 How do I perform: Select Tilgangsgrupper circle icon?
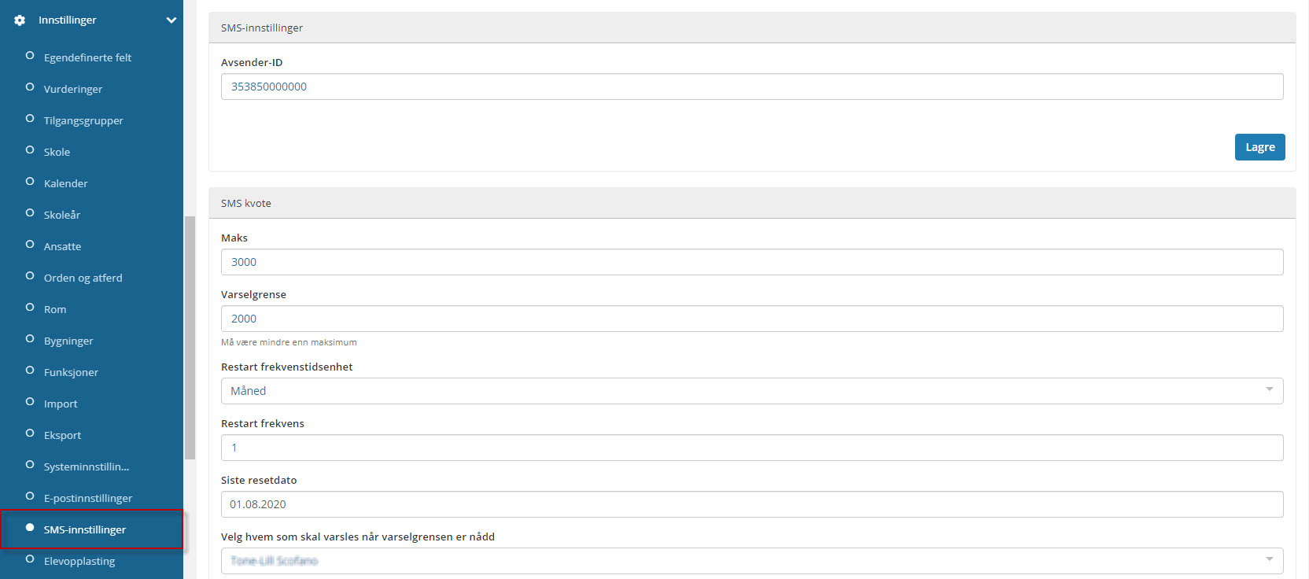pyautogui.click(x=30, y=119)
